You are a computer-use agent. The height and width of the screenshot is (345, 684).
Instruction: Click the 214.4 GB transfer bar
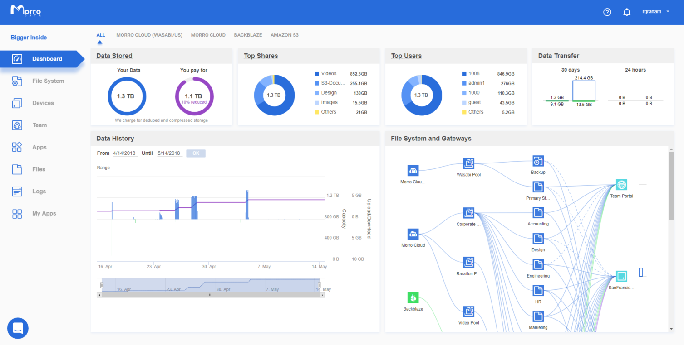pyautogui.click(x=584, y=91)
